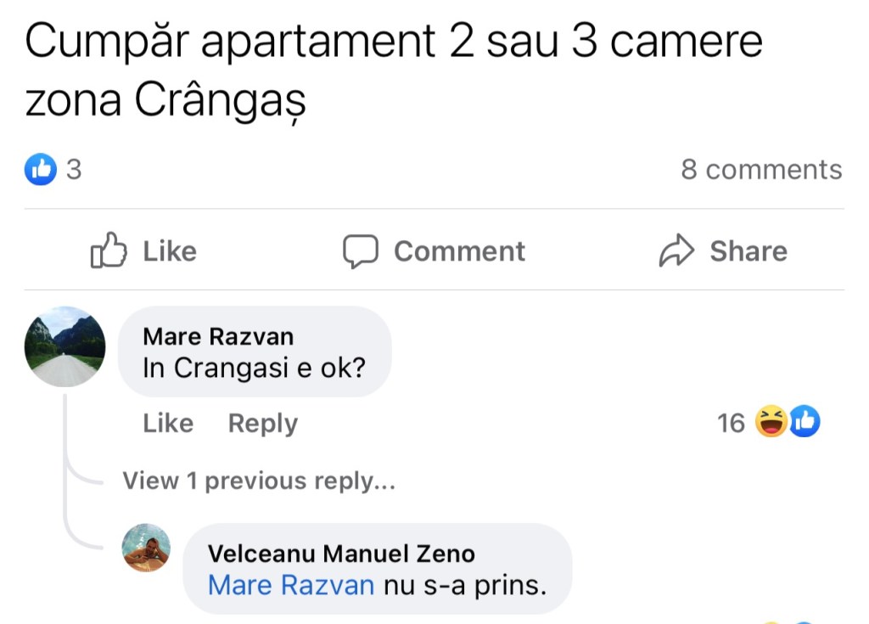Open the 8 comments link
The width and height of the screenshot is (869, 624).
[x=761, y=170]
